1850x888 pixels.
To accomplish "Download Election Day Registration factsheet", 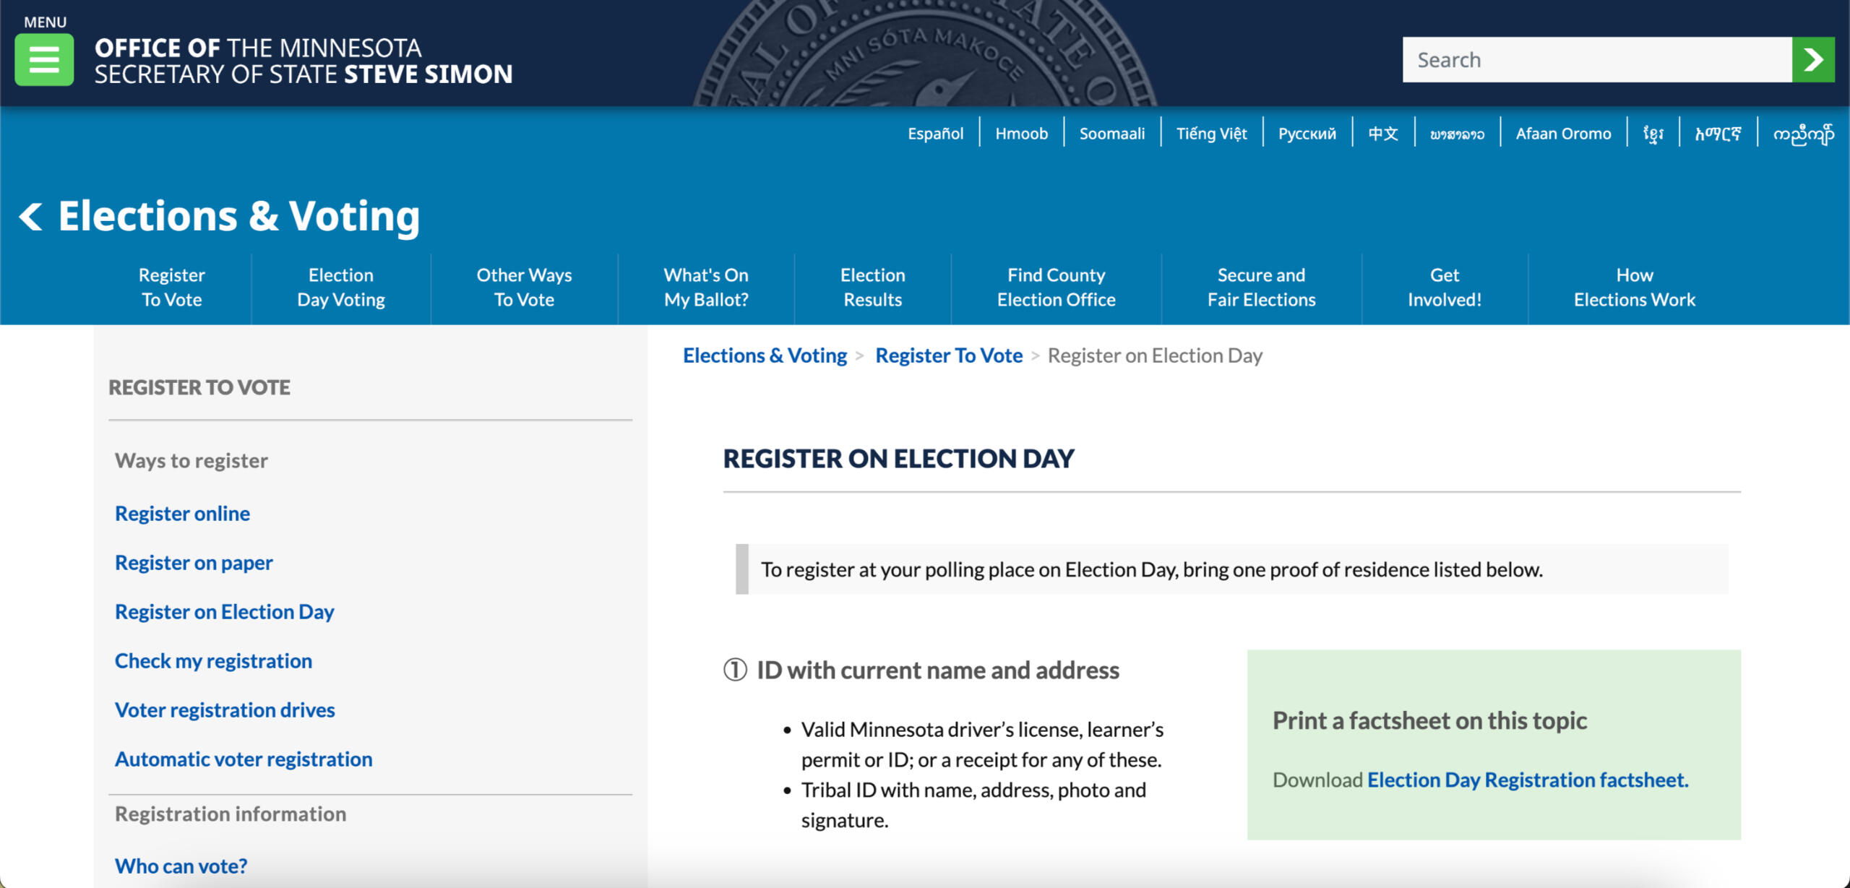I will coord(1527,780).
